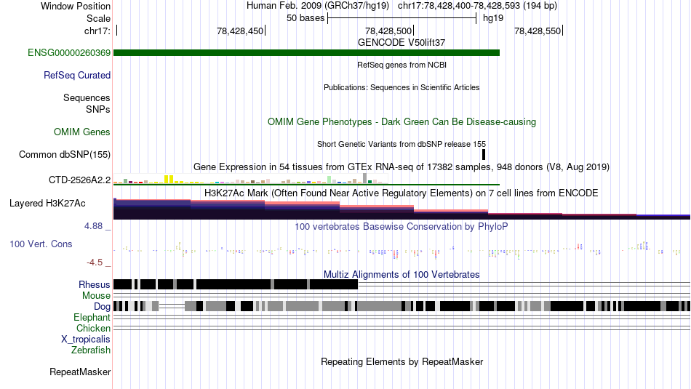Click the 50 bases scale bar
The image size is (691, 389).
[402, 18]
